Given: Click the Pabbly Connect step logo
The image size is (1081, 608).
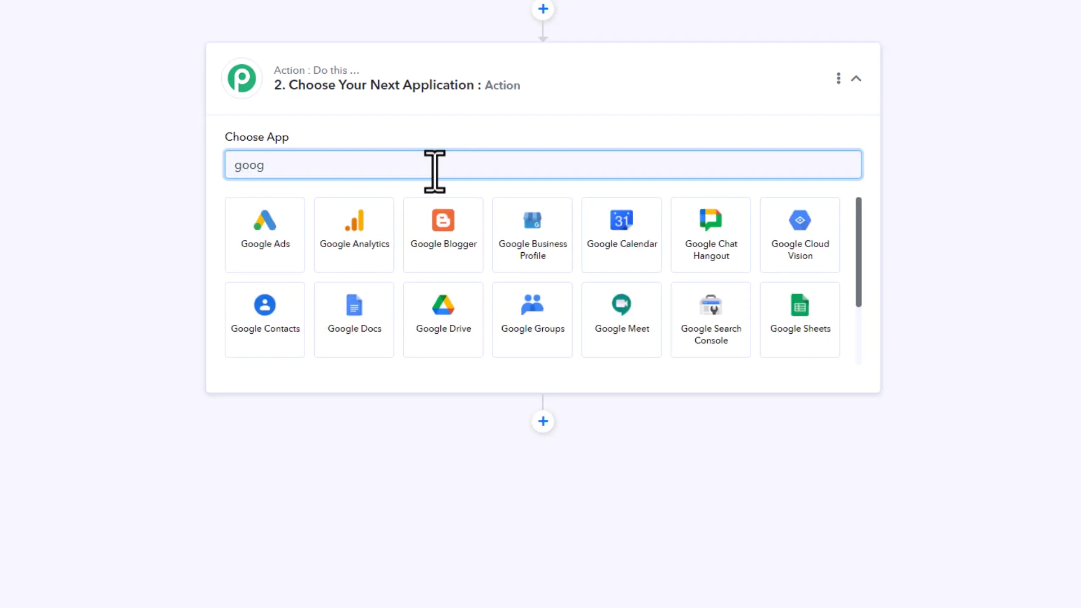Looking at the screenshot, I should coord(242,78).
